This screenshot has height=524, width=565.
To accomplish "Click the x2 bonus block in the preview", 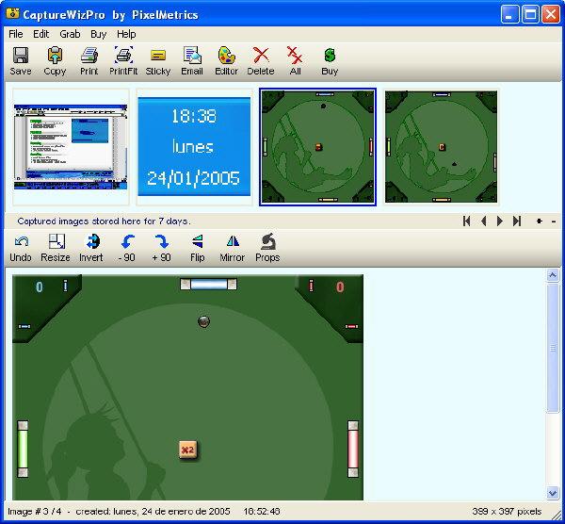I will pos(188,450).
